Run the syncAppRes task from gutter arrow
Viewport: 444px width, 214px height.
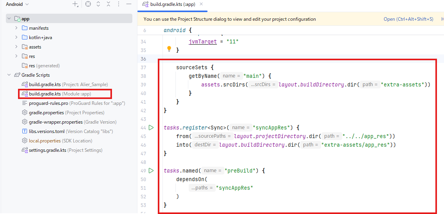point(151,128)
